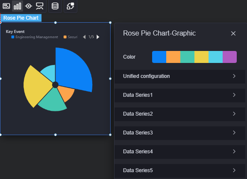Go to previous legend page arrow
The height and width of the screenshot is (179, 247).
84,37
